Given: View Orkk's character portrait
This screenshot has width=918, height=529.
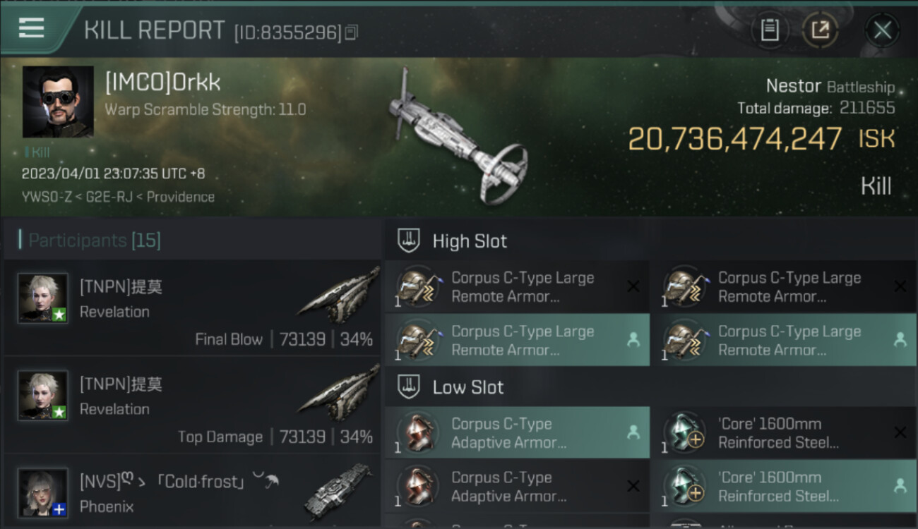Looking at the screenshot, I should [58, 102].
